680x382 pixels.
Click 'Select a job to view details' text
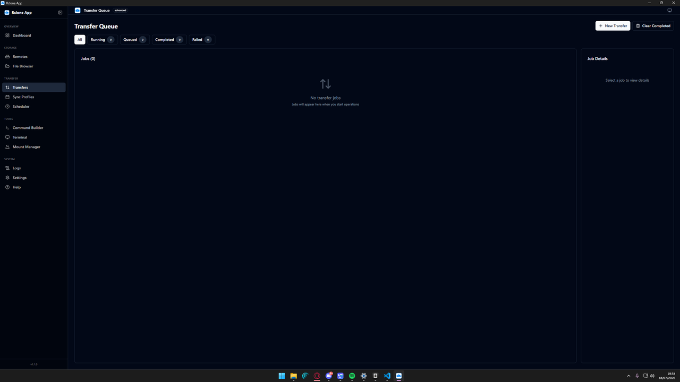coord(627,81)
